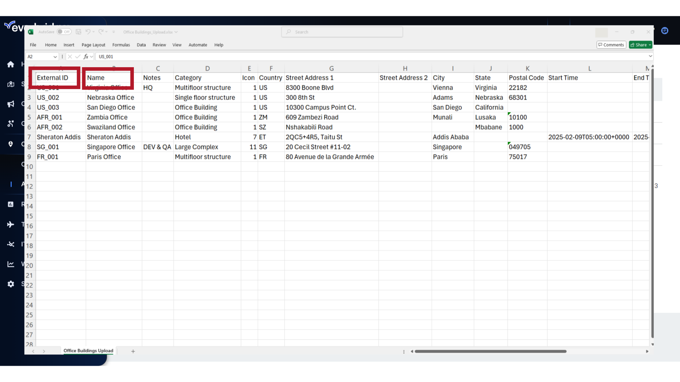
Task: Expand the file name dropdown arrow
Action: 176,32
